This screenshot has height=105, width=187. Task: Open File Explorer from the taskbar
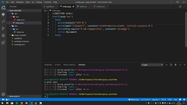tap(7, 103)
